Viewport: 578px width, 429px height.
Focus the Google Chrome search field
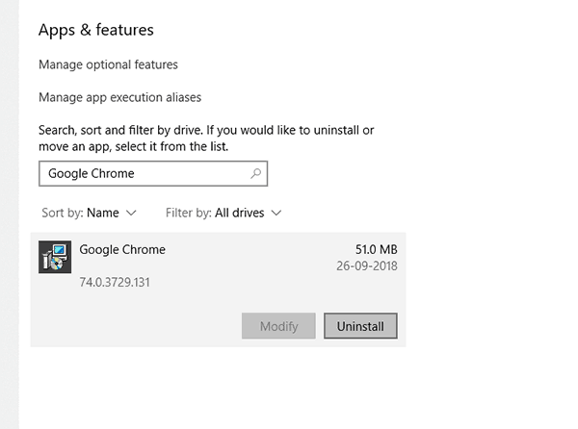click(x=153, y=173)
